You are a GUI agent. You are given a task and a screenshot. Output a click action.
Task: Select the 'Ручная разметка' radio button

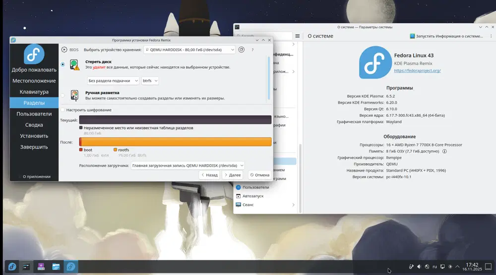62,95
